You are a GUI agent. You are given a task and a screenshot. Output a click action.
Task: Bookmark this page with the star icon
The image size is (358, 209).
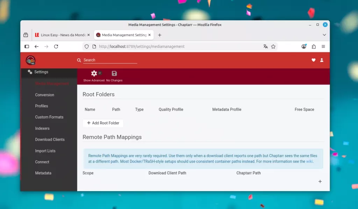coord(273,46)
